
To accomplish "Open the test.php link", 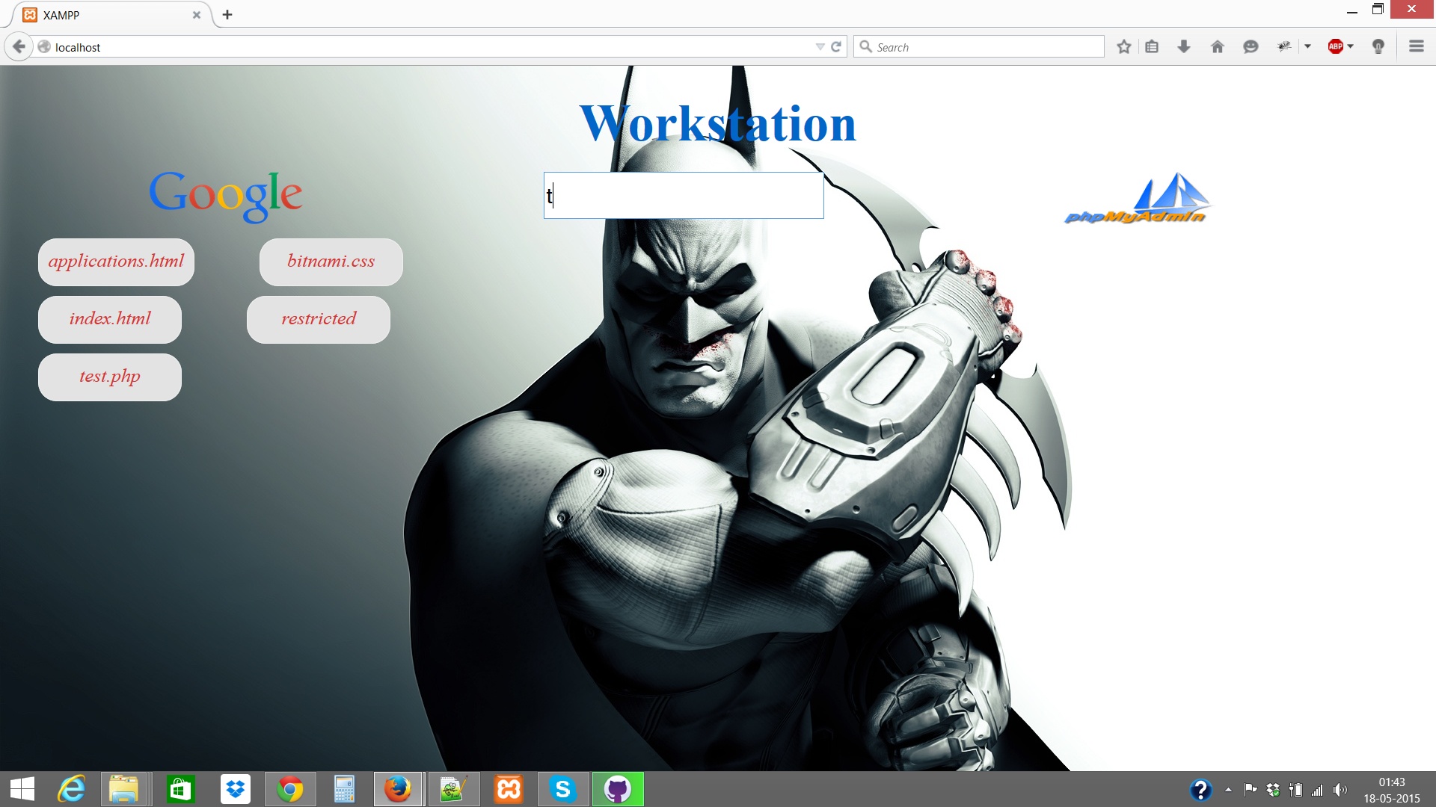I will coord(110,377).
